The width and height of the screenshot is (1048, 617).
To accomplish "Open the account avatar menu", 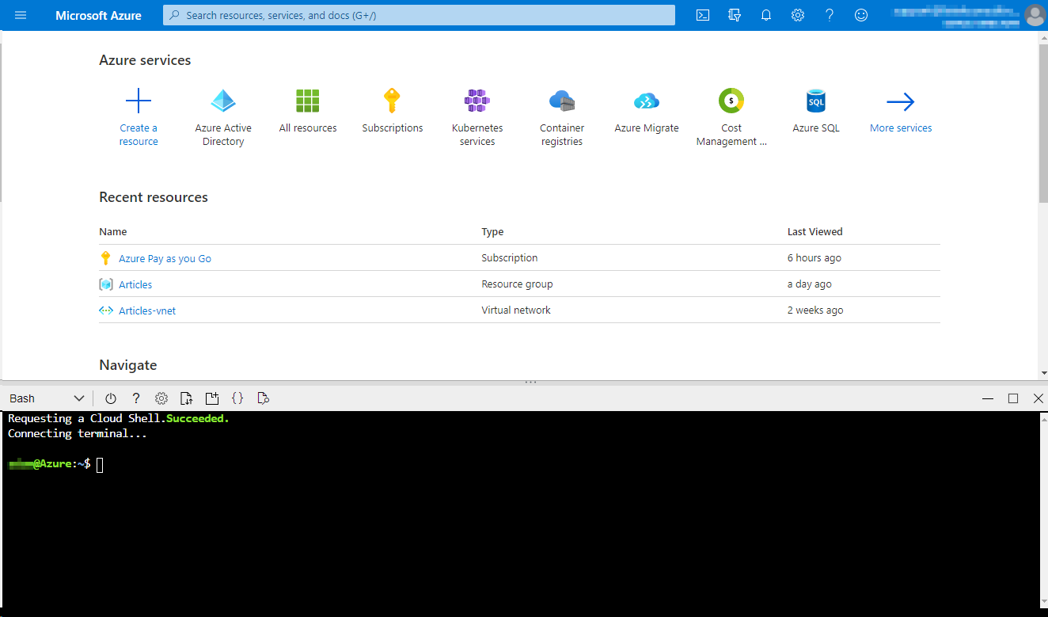I will pos(1035,15).
